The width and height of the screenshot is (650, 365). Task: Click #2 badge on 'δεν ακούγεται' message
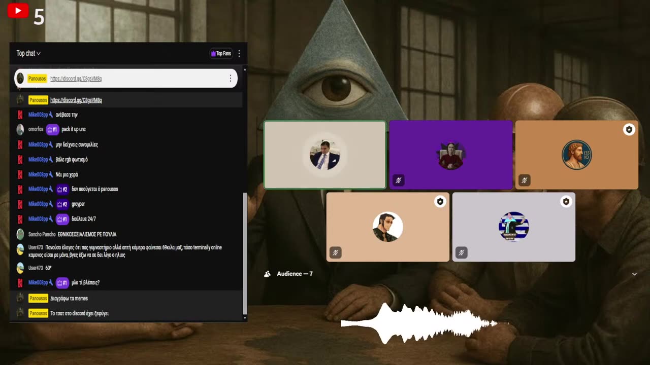62,189
